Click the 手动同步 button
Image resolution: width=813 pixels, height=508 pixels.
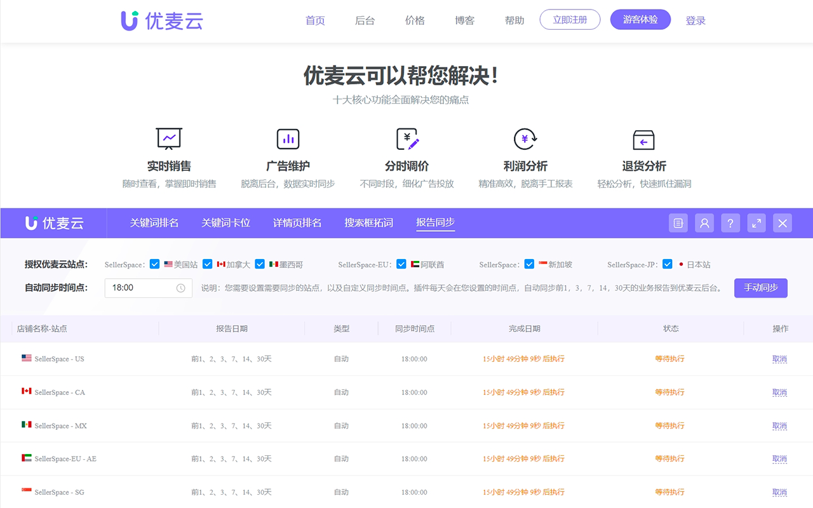pyautogui.click(x=760, y=288)
